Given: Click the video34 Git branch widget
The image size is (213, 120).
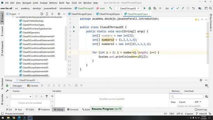Looking at the screenshot, I should (x=201, y=114).
